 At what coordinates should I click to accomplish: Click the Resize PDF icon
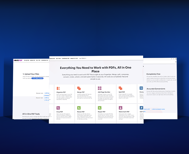(79, 108)
